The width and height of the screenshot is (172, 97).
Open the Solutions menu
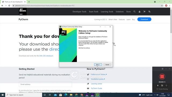click(x=120, y=12)
